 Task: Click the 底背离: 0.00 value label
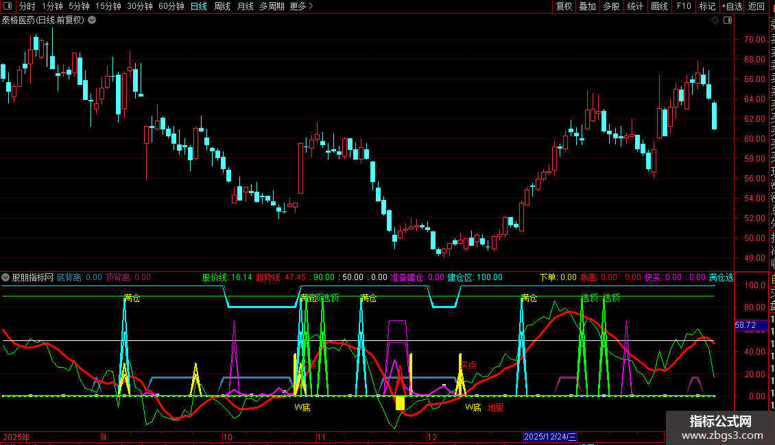(79, 277)
